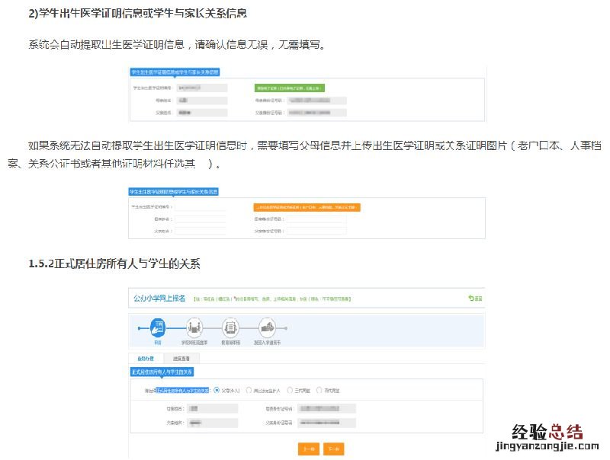Click the 父亲身份证号码 field in housing relation form
The image size is (610, 460).
[x=327, y=423]
